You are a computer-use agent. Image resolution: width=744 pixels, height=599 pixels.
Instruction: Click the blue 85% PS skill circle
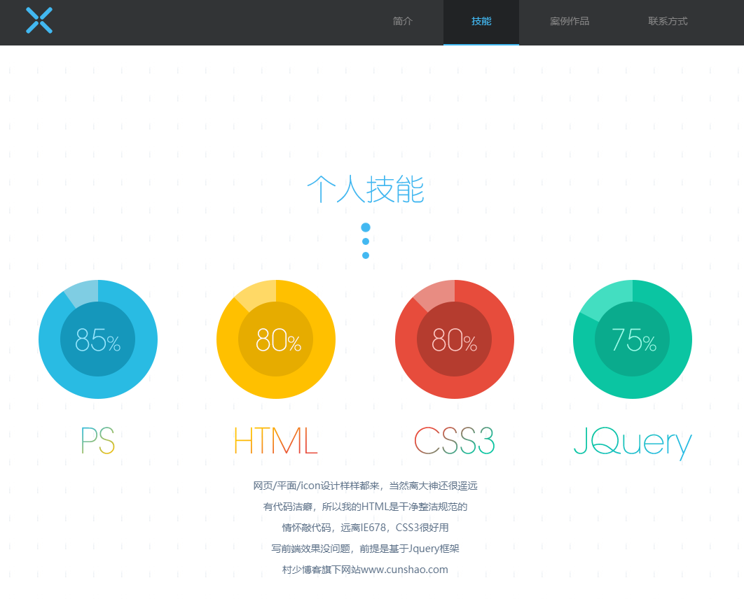pos(98,339)
